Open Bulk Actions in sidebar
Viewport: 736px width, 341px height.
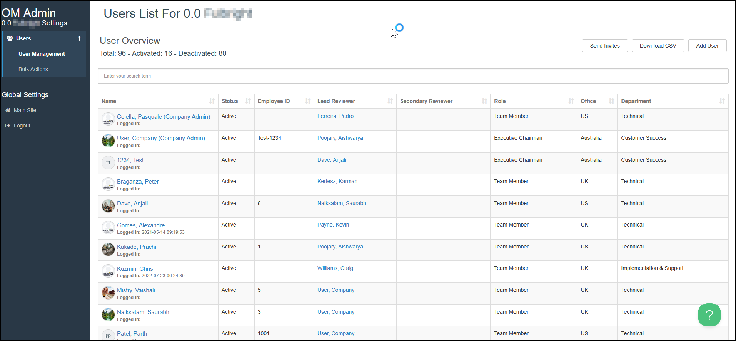33,69
